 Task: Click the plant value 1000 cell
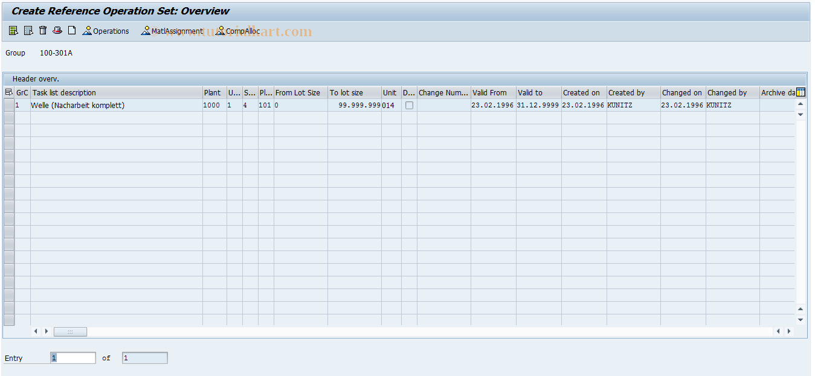coord(214,105)
